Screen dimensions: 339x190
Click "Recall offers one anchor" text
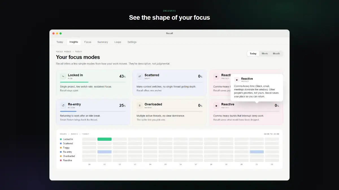149,91
